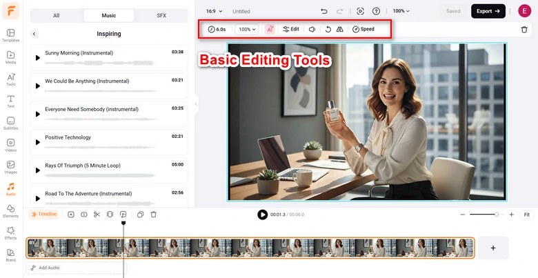This screenshot has width=538, height=278.
Task: Toggle the Timeline view button
Action: click(x=43, y=214)
